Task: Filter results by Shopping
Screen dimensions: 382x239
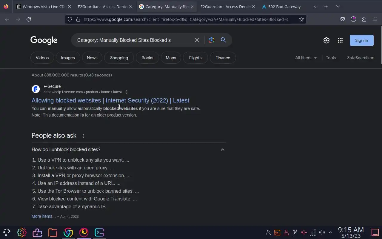Action: pos(119,58)
